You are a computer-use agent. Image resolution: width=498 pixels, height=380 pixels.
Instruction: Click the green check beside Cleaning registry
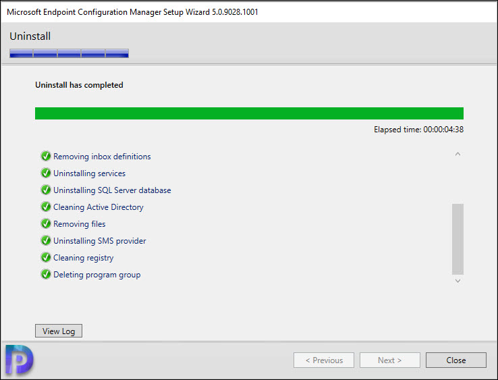46,257
